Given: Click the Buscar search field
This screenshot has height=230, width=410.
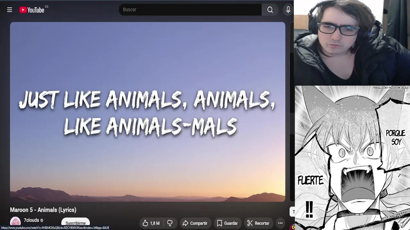Looking at the screenshot, I should [x=190, y=10].
